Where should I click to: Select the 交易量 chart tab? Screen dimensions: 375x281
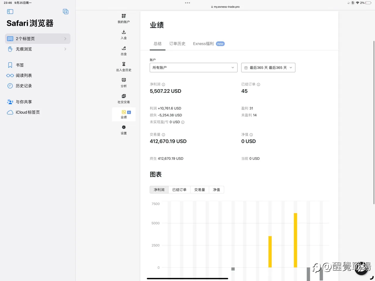point(200,190)
